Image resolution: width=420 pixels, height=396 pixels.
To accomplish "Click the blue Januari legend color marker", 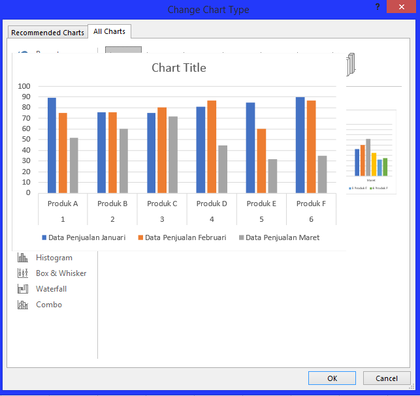I will (44, 237).
